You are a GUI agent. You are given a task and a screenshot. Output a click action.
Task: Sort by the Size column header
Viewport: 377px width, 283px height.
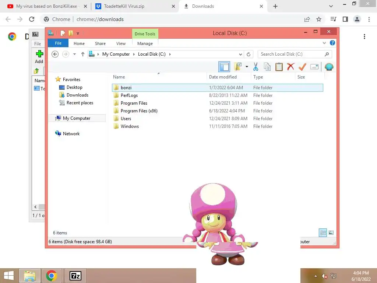click(x=301, y=77)
